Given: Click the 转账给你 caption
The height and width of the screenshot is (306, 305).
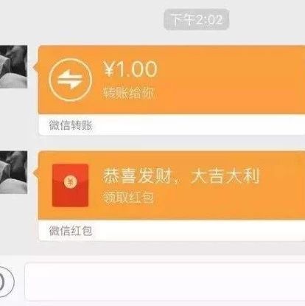Looking at the screenshot, I should tap(128, 93).
